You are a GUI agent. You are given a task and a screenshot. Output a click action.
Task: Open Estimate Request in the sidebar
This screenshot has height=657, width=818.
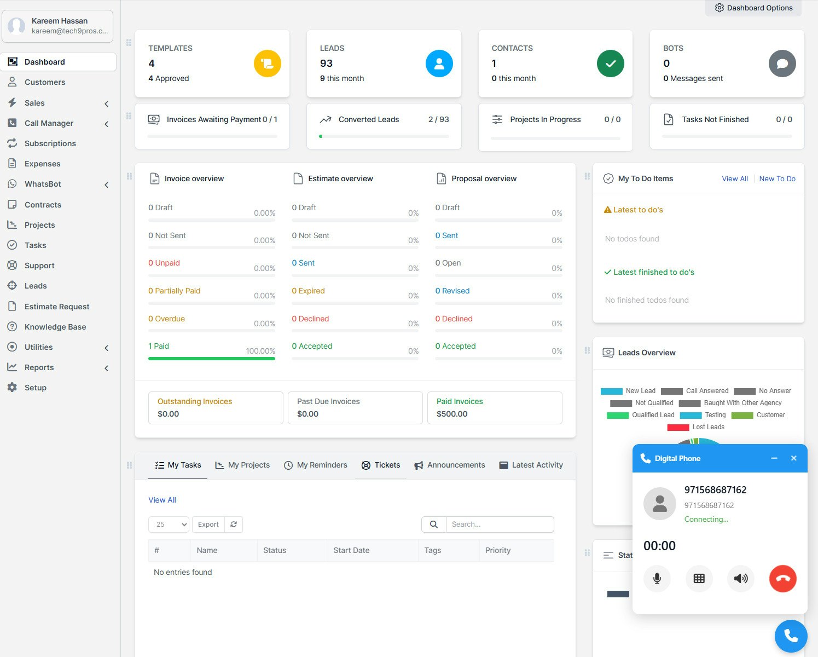(58, 307)
